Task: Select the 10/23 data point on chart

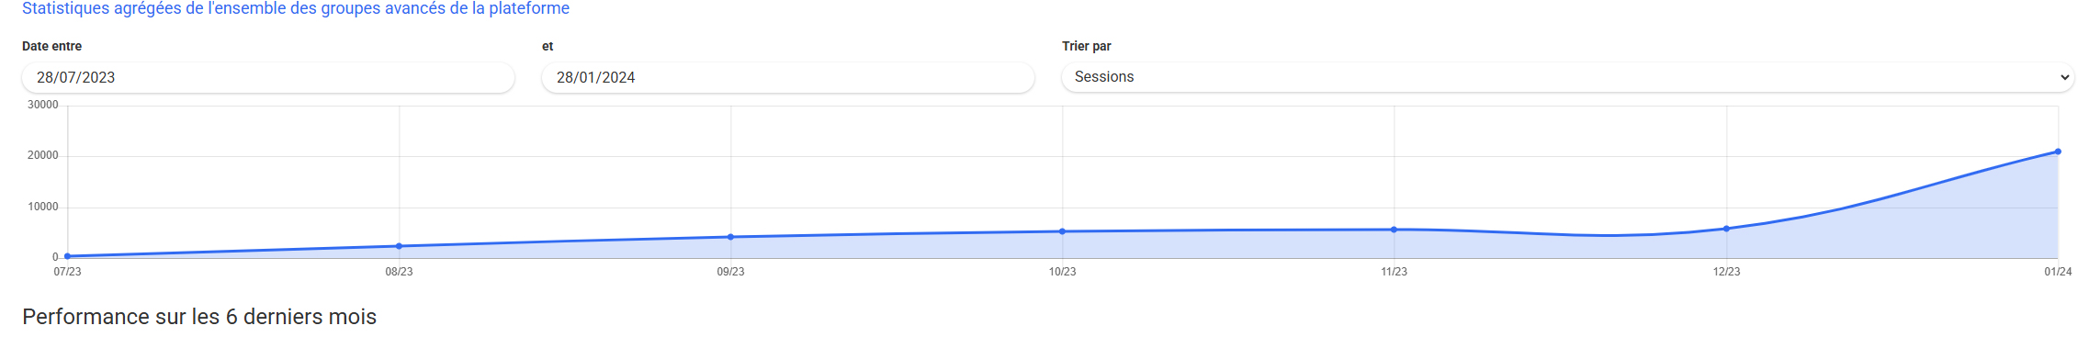Action: (x=1063, y=231)
